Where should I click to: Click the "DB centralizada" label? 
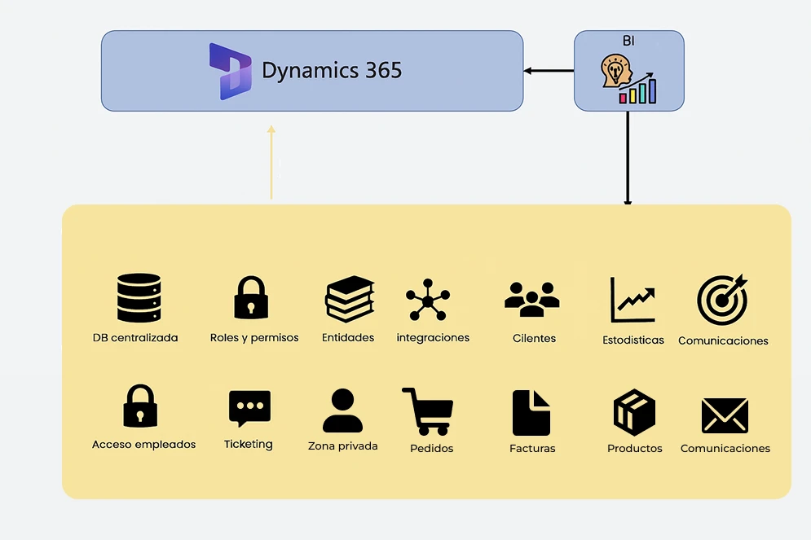135,338
